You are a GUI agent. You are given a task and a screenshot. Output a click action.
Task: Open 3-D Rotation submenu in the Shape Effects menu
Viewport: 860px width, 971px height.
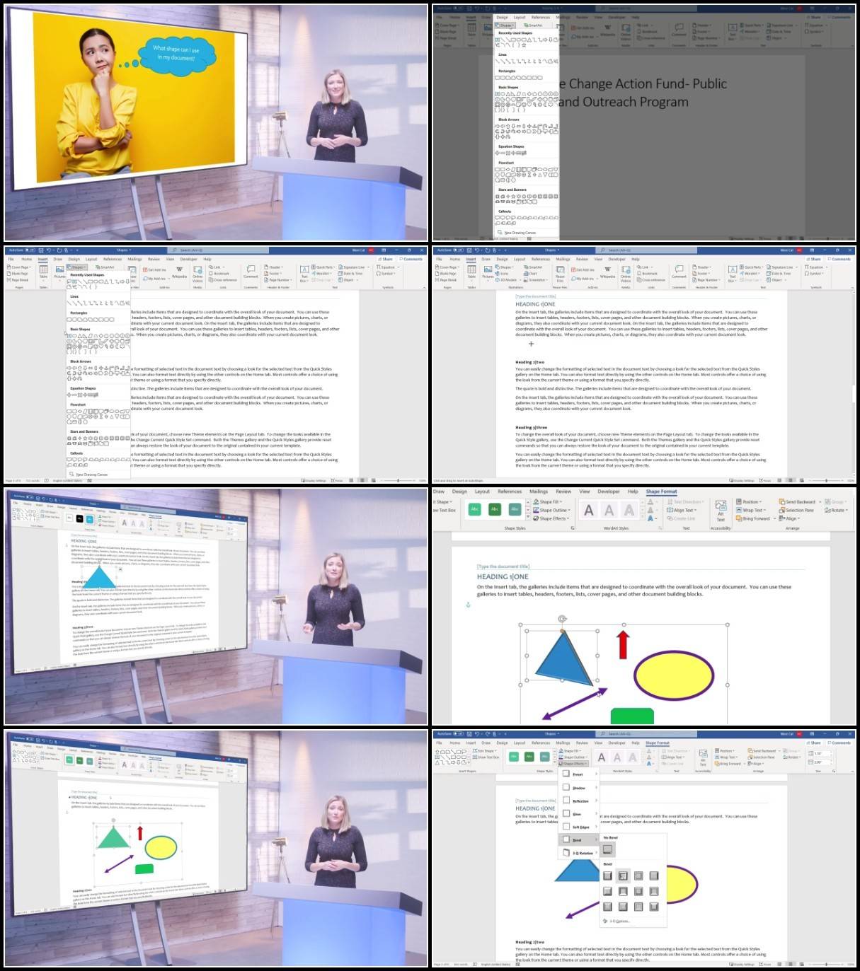point(580,853)
